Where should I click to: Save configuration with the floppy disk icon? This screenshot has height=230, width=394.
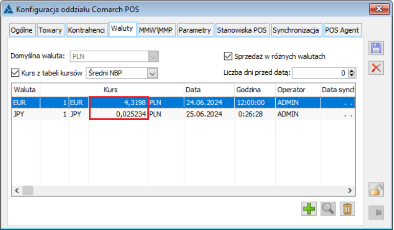(376, 48)
